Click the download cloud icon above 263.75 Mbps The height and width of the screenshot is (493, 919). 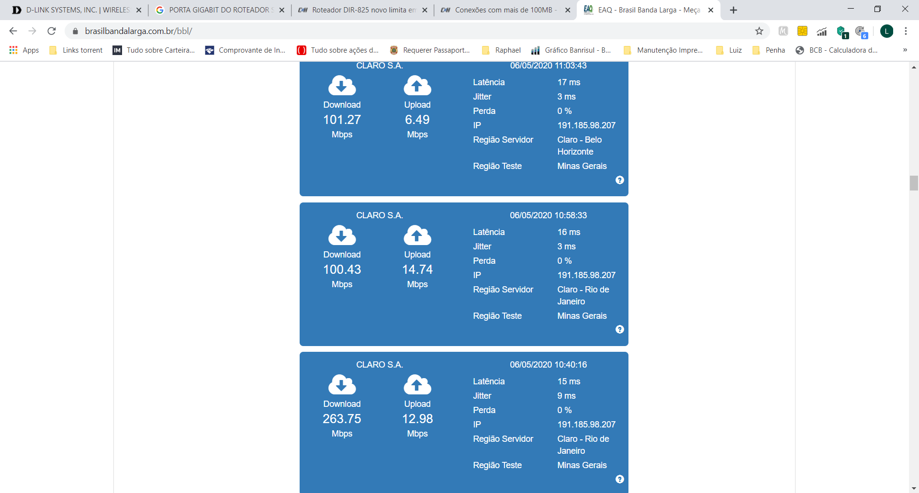(x=342, y=385)
